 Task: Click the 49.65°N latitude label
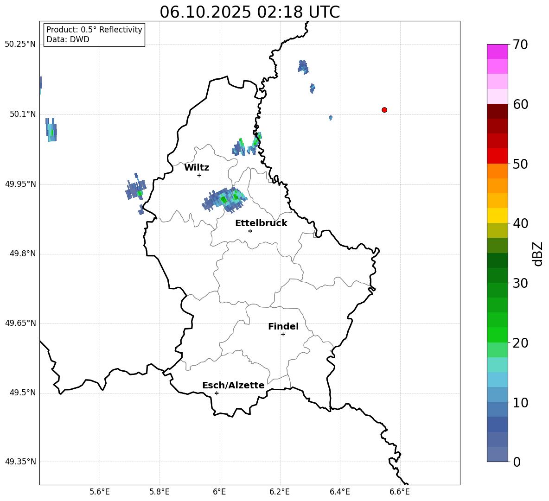click(x=20, y=323)
